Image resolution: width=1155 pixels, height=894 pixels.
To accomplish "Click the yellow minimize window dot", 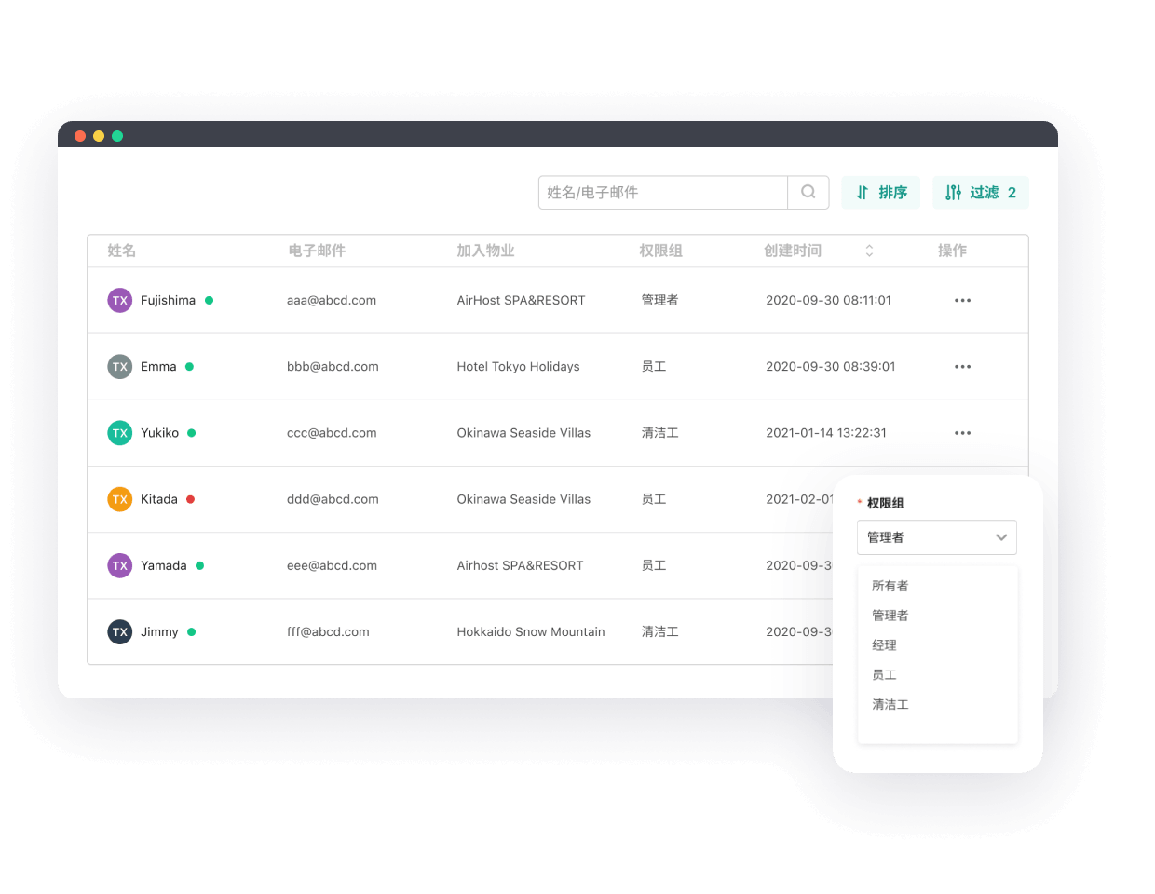I will (x=99, y=136).
